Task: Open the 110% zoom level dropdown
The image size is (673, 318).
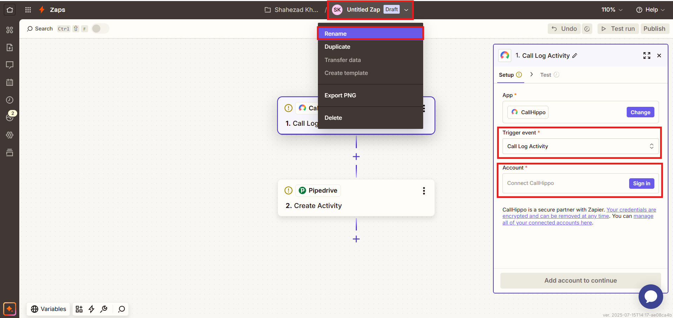Action: (x=612, y=10)
